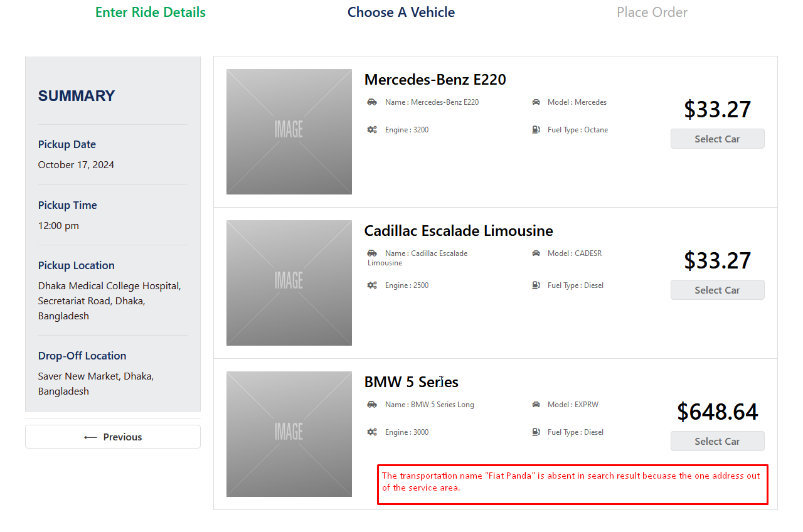The width and height of the screenshot is (803, 532).
Task: Click the Cadillac Escalade Limousine title
Action: click(459, 231)
